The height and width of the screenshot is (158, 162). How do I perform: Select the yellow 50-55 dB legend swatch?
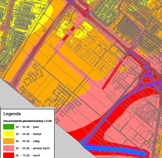point(9,134)
